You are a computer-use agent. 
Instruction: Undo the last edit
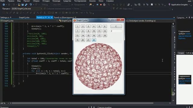coord(31,5)
